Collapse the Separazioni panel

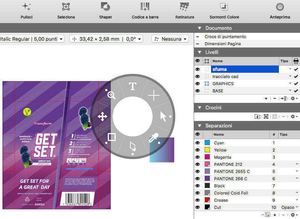point(200,126)
